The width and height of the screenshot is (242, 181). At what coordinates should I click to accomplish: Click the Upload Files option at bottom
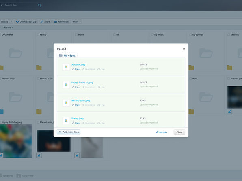pyautogui.click(x=6, y=176)
